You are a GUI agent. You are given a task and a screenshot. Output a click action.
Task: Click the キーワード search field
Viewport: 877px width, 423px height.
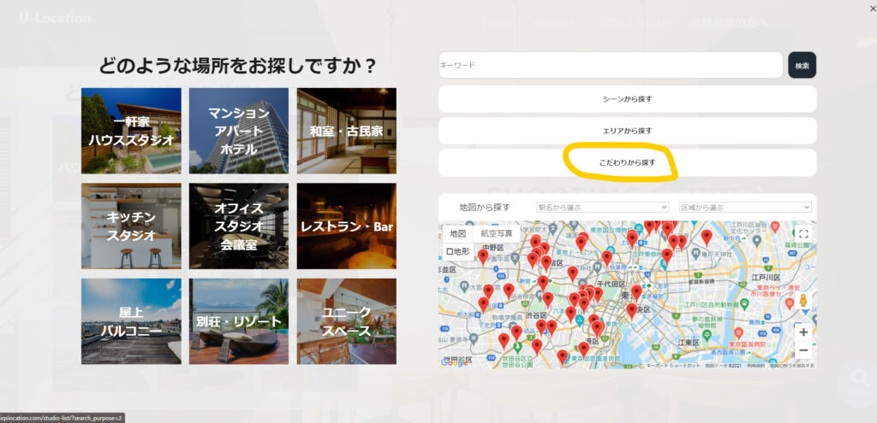tap(610, 65)
